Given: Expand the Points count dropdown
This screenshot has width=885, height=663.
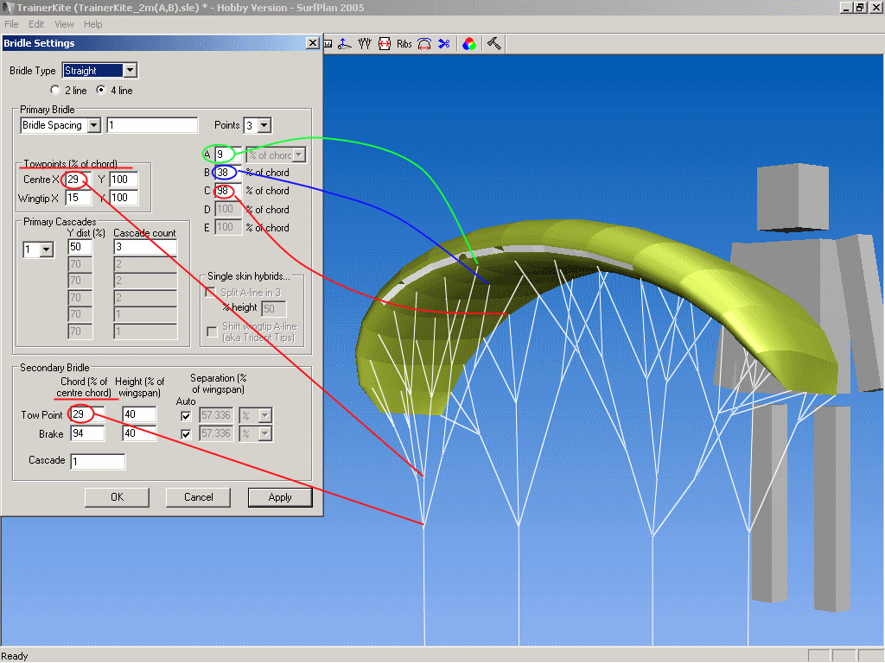Looking at the screenshot, I should coord(264,125).
